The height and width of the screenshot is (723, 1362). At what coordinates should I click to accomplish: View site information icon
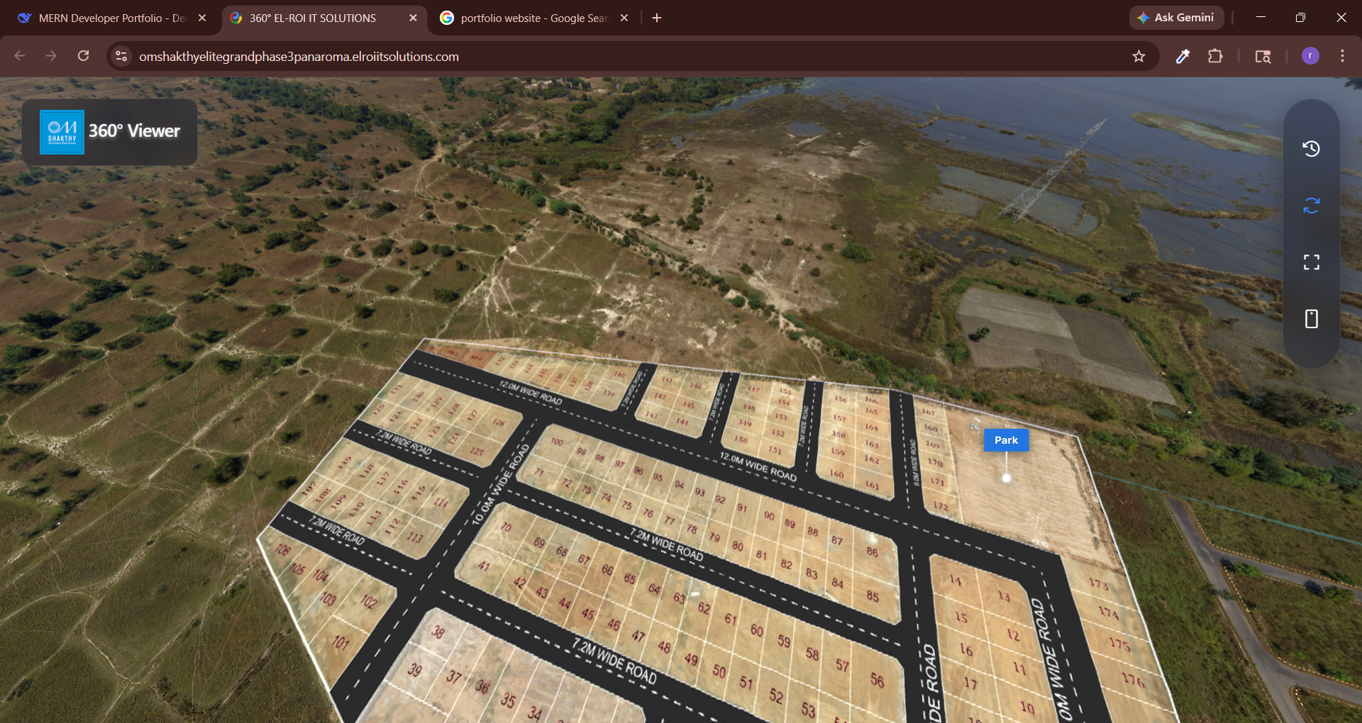pyautogui.click(x=121, y=56)
